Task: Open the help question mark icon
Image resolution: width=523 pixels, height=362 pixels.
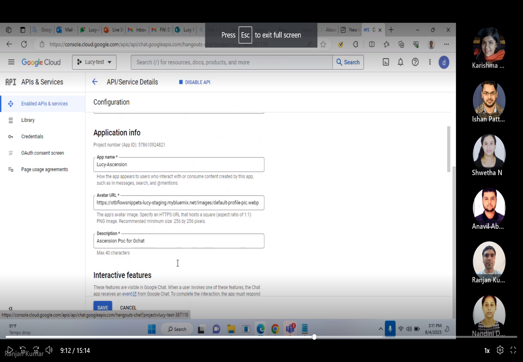Action: (415, 62)
